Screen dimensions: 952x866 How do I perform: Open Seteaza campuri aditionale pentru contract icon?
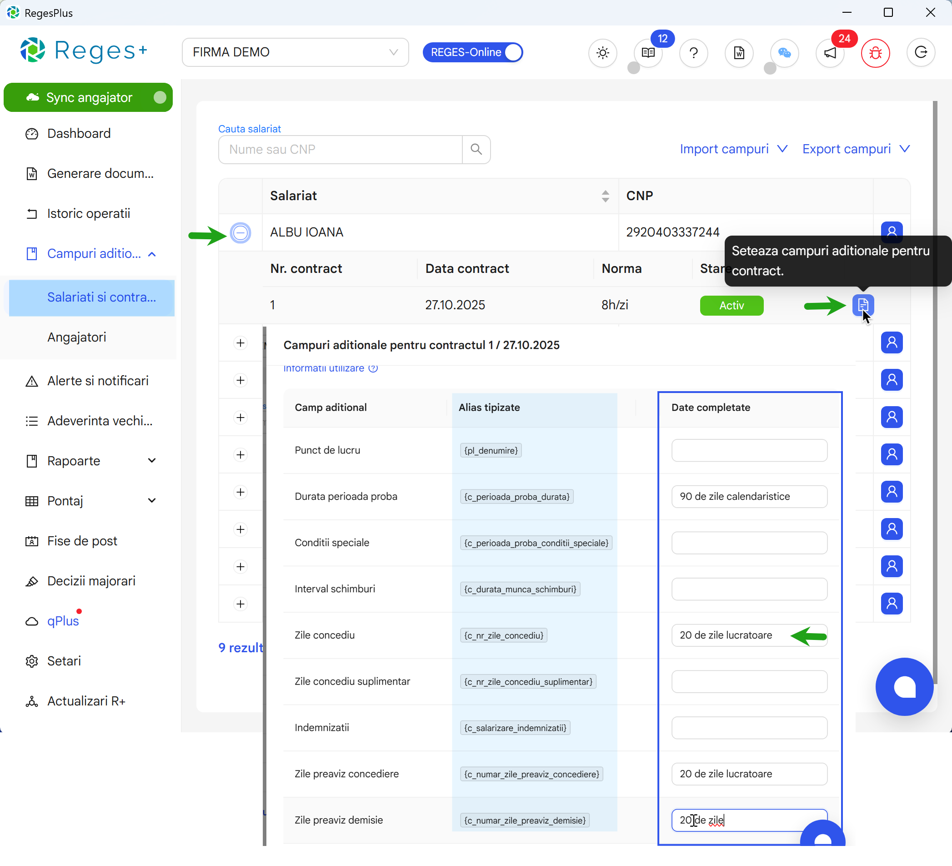[863, 305]
